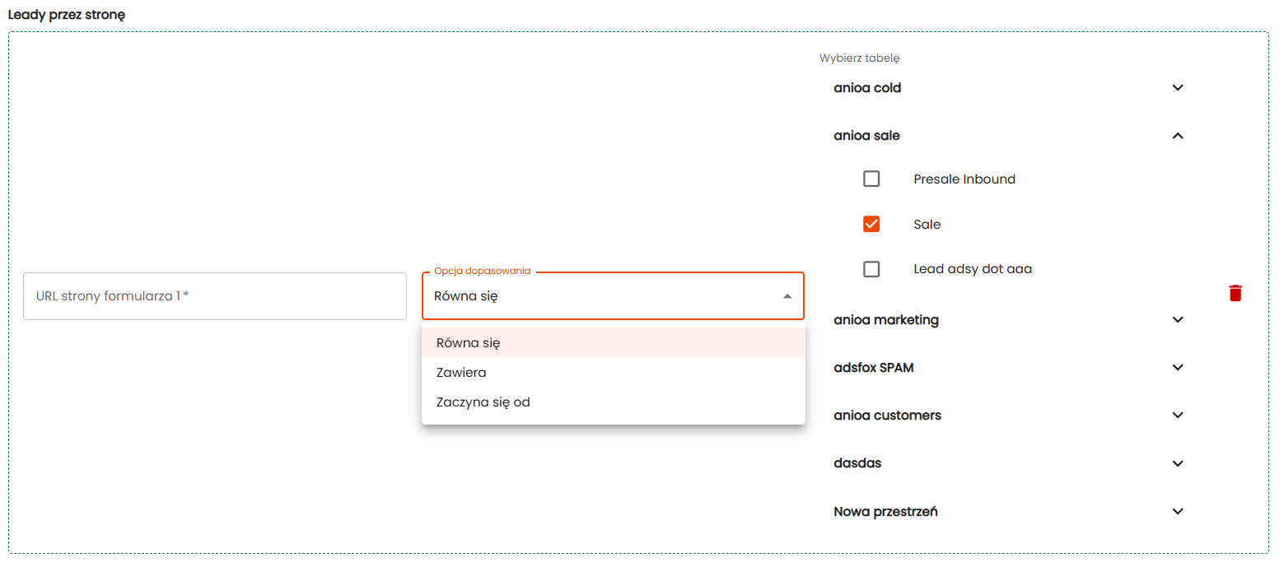The image size is (1284, 562).
Task: Collapse the anioa sale section chevron
Action: [1178, 136]
